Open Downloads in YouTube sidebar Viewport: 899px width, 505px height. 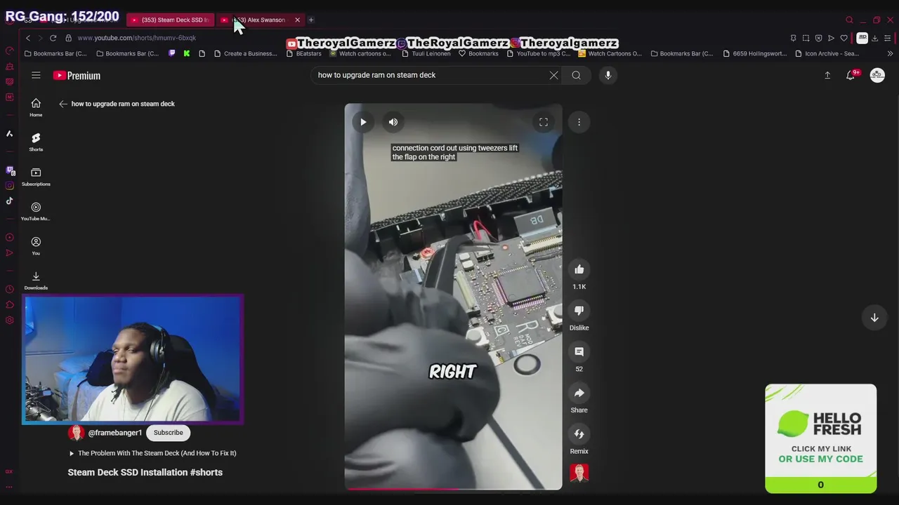click(x=36, y=281)
